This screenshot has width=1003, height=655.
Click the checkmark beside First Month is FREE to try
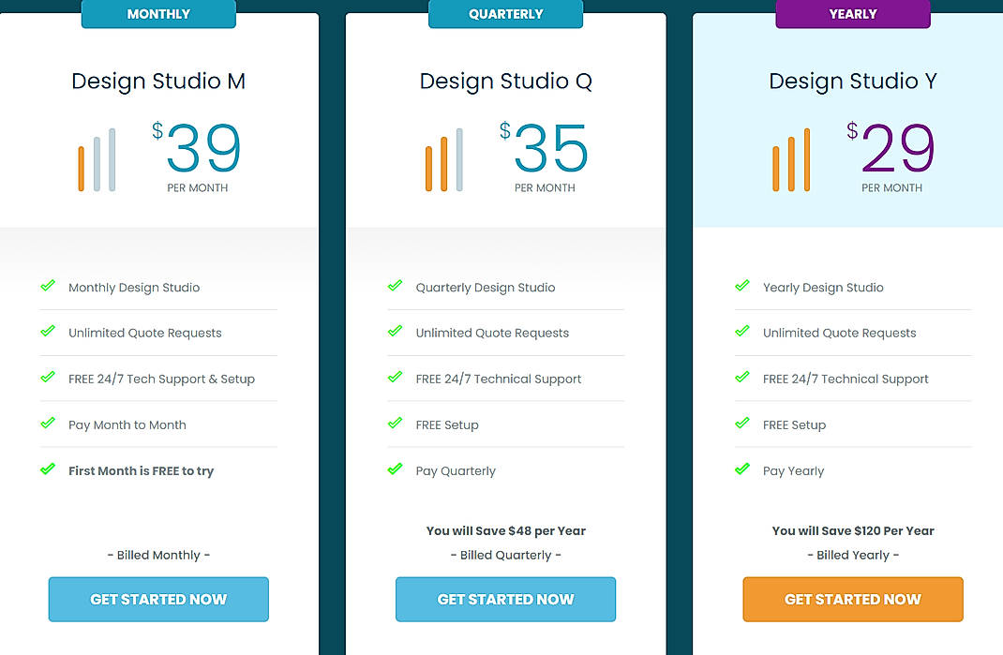tap(48, 470)
